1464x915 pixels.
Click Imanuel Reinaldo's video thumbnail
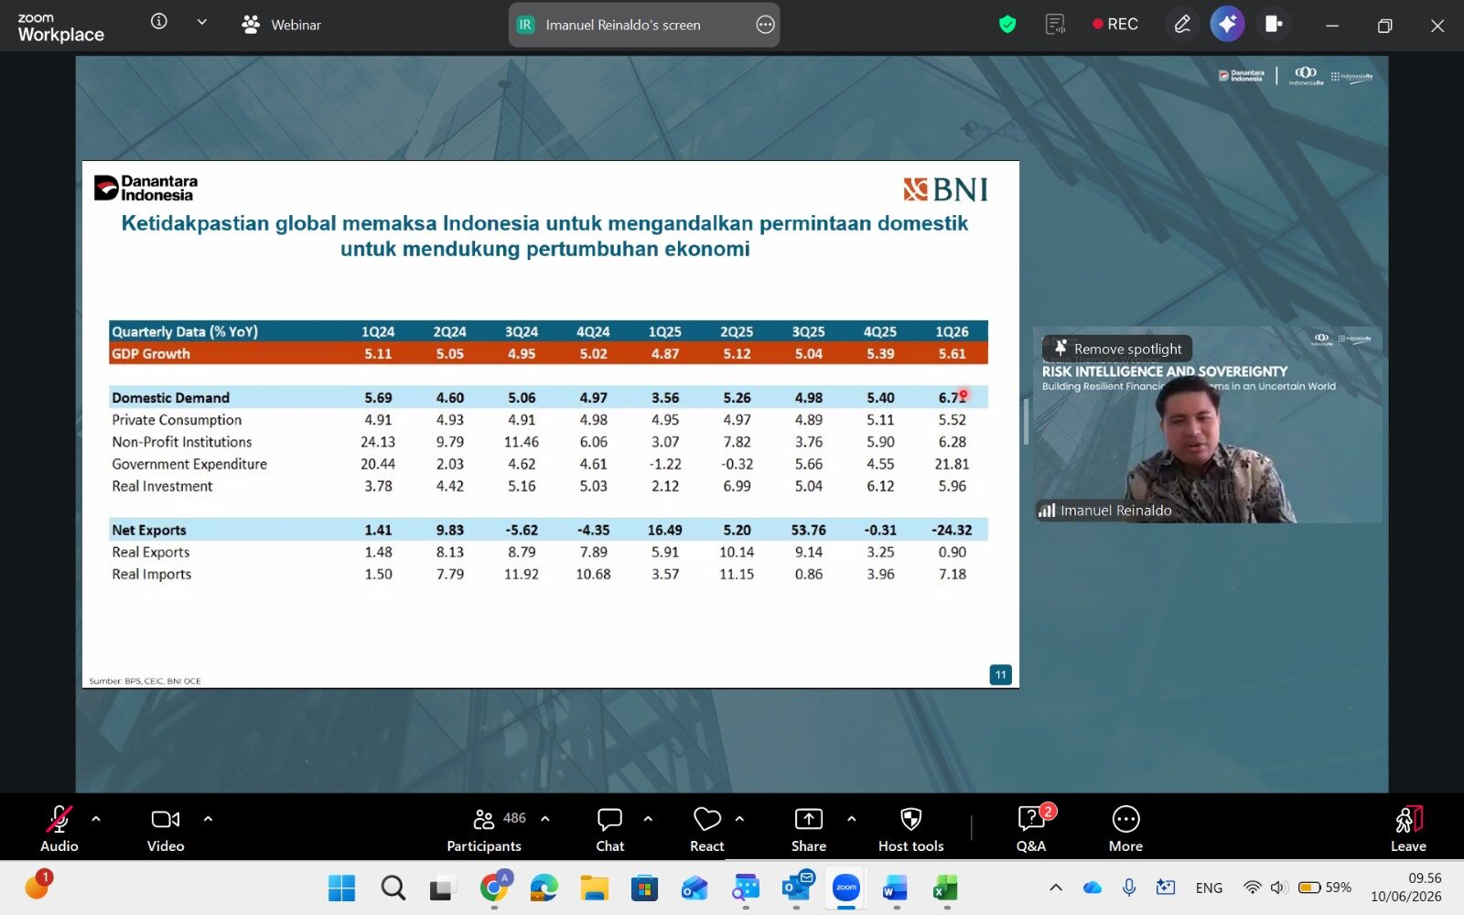pyautogui.click(x=1208, y=425)
